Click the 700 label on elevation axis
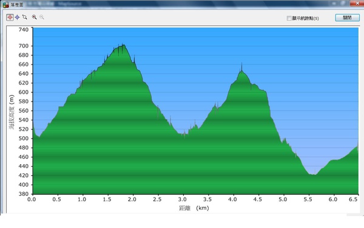This screenshot has height=228, width=364. [x=24, y=46]
